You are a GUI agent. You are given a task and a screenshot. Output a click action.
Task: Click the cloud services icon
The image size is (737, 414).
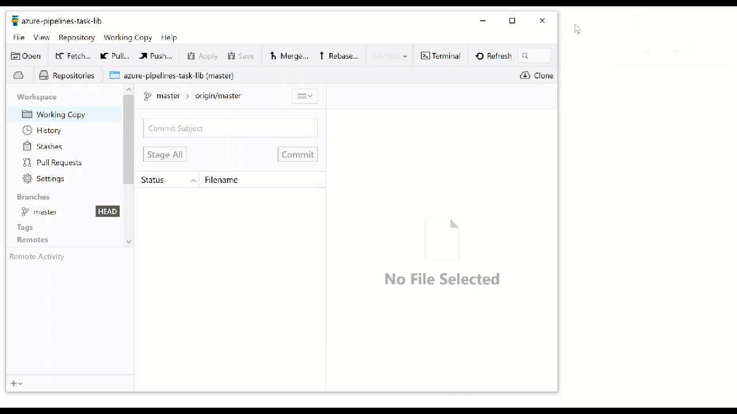(x=18, y=75)
